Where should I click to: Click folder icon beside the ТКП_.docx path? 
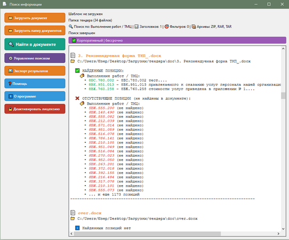click(x=73, y=61)
